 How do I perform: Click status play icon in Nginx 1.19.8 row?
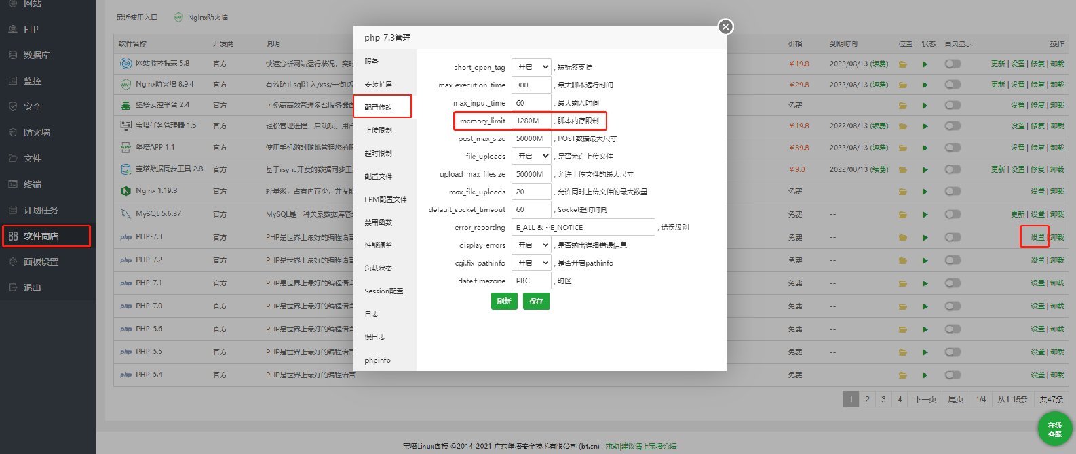coord(925,192)
